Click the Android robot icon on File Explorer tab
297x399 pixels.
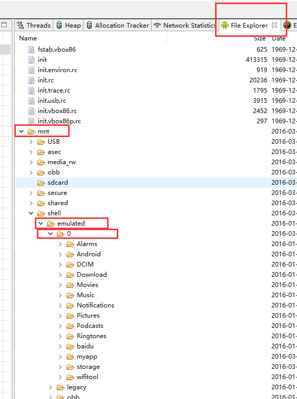pyautogui.click(x=225, y=25)
